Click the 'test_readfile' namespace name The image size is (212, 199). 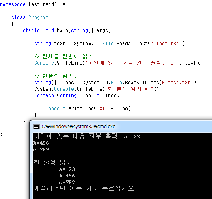47,4
